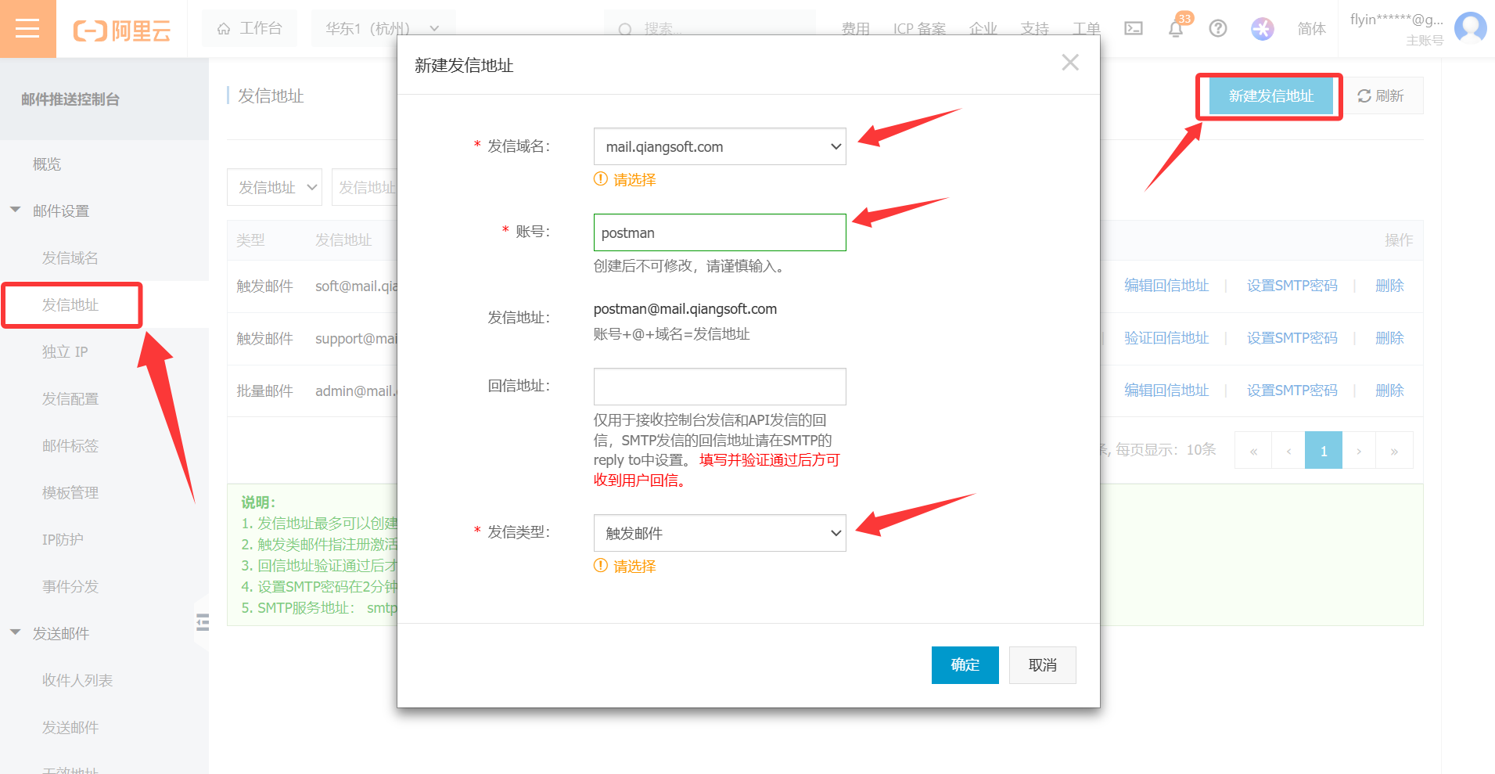
Task: Click the Aliyun logo
Action: [122, 31]
